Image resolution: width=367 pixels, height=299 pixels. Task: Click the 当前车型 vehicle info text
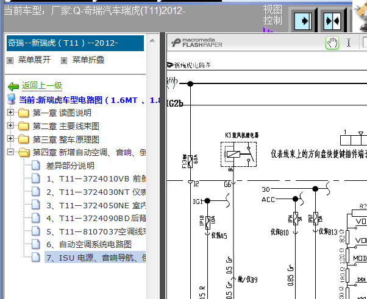click(94, 11)
